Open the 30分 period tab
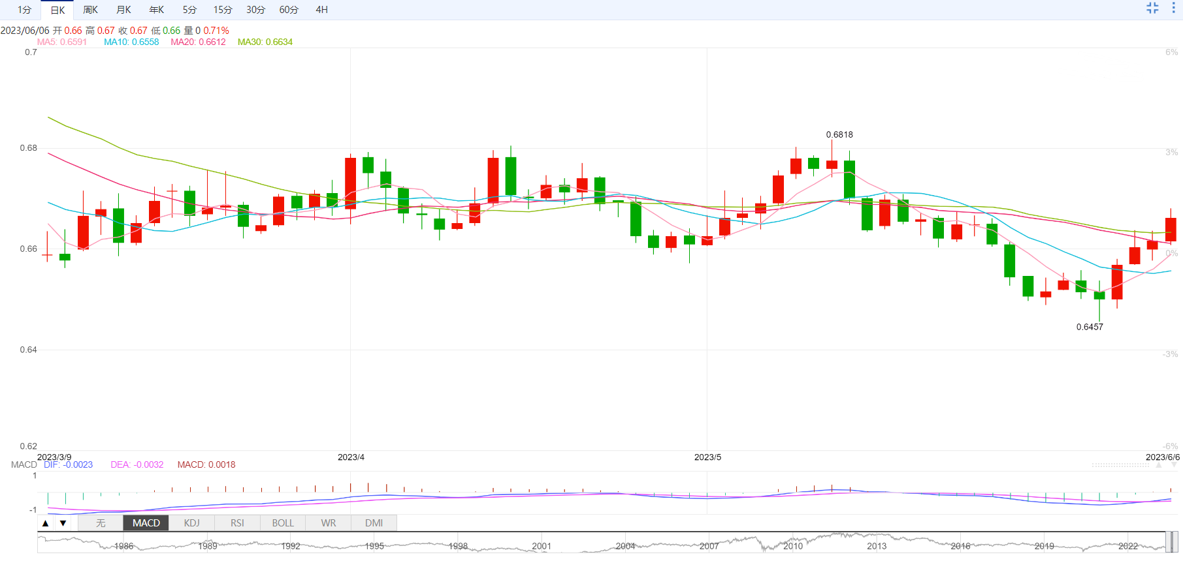This screenshot has width=1183, height=576. click(255, 10)
